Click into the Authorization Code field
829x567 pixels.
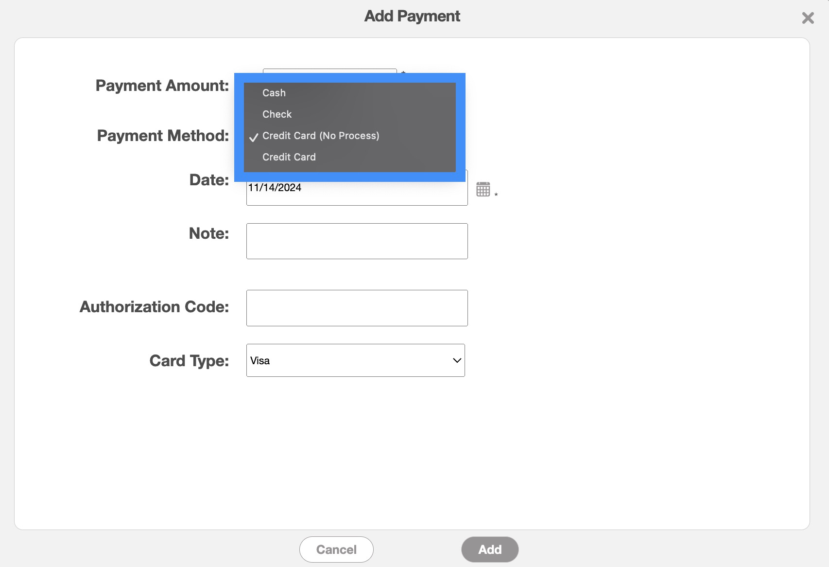[357, 308]
